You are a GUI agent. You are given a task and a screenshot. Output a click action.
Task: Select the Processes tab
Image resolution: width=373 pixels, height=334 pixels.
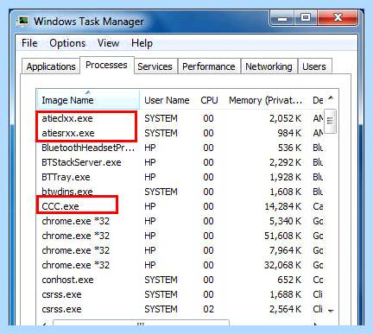106,65
